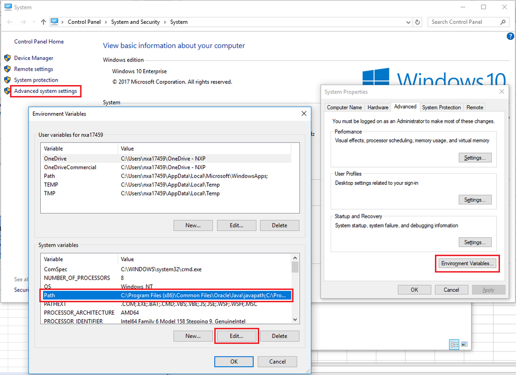Viewport: 516px width, 375px height.
Task: Click Cancel in Environment Variables dialog
Action: click(x=277, y=362)
